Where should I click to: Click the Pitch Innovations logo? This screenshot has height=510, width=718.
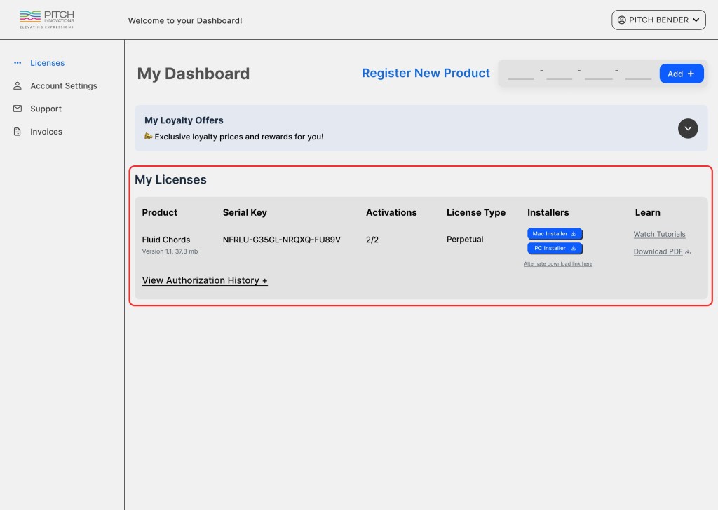click(45, 19)
